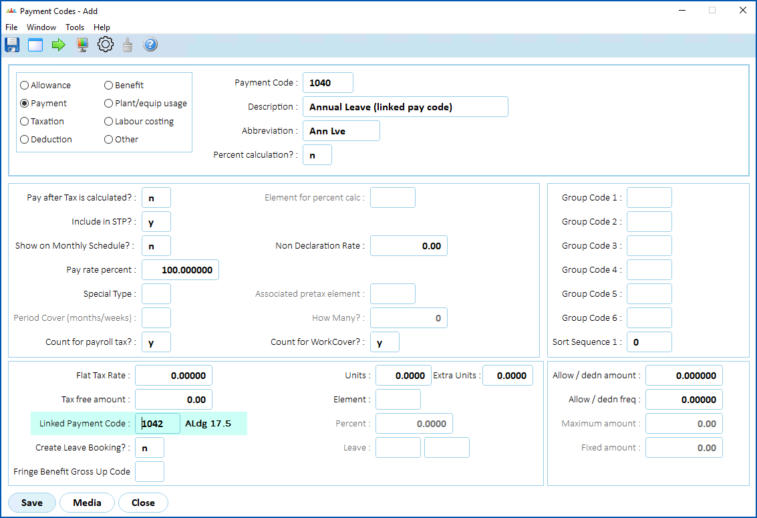Click the Linked Payment Code field

158,423
